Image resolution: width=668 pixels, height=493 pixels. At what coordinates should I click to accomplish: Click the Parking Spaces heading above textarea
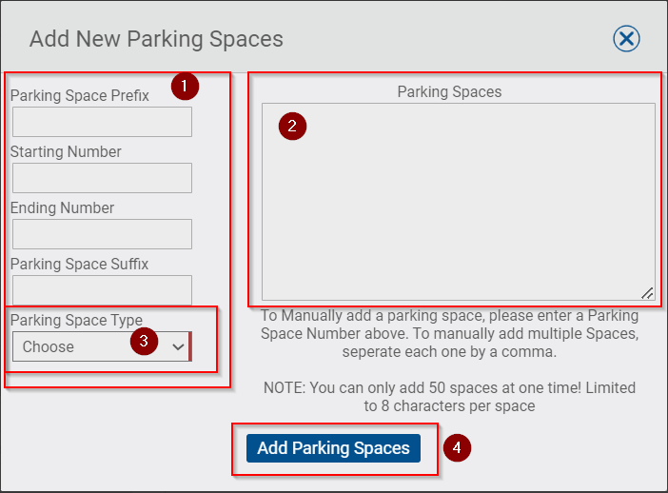[449, 91]
